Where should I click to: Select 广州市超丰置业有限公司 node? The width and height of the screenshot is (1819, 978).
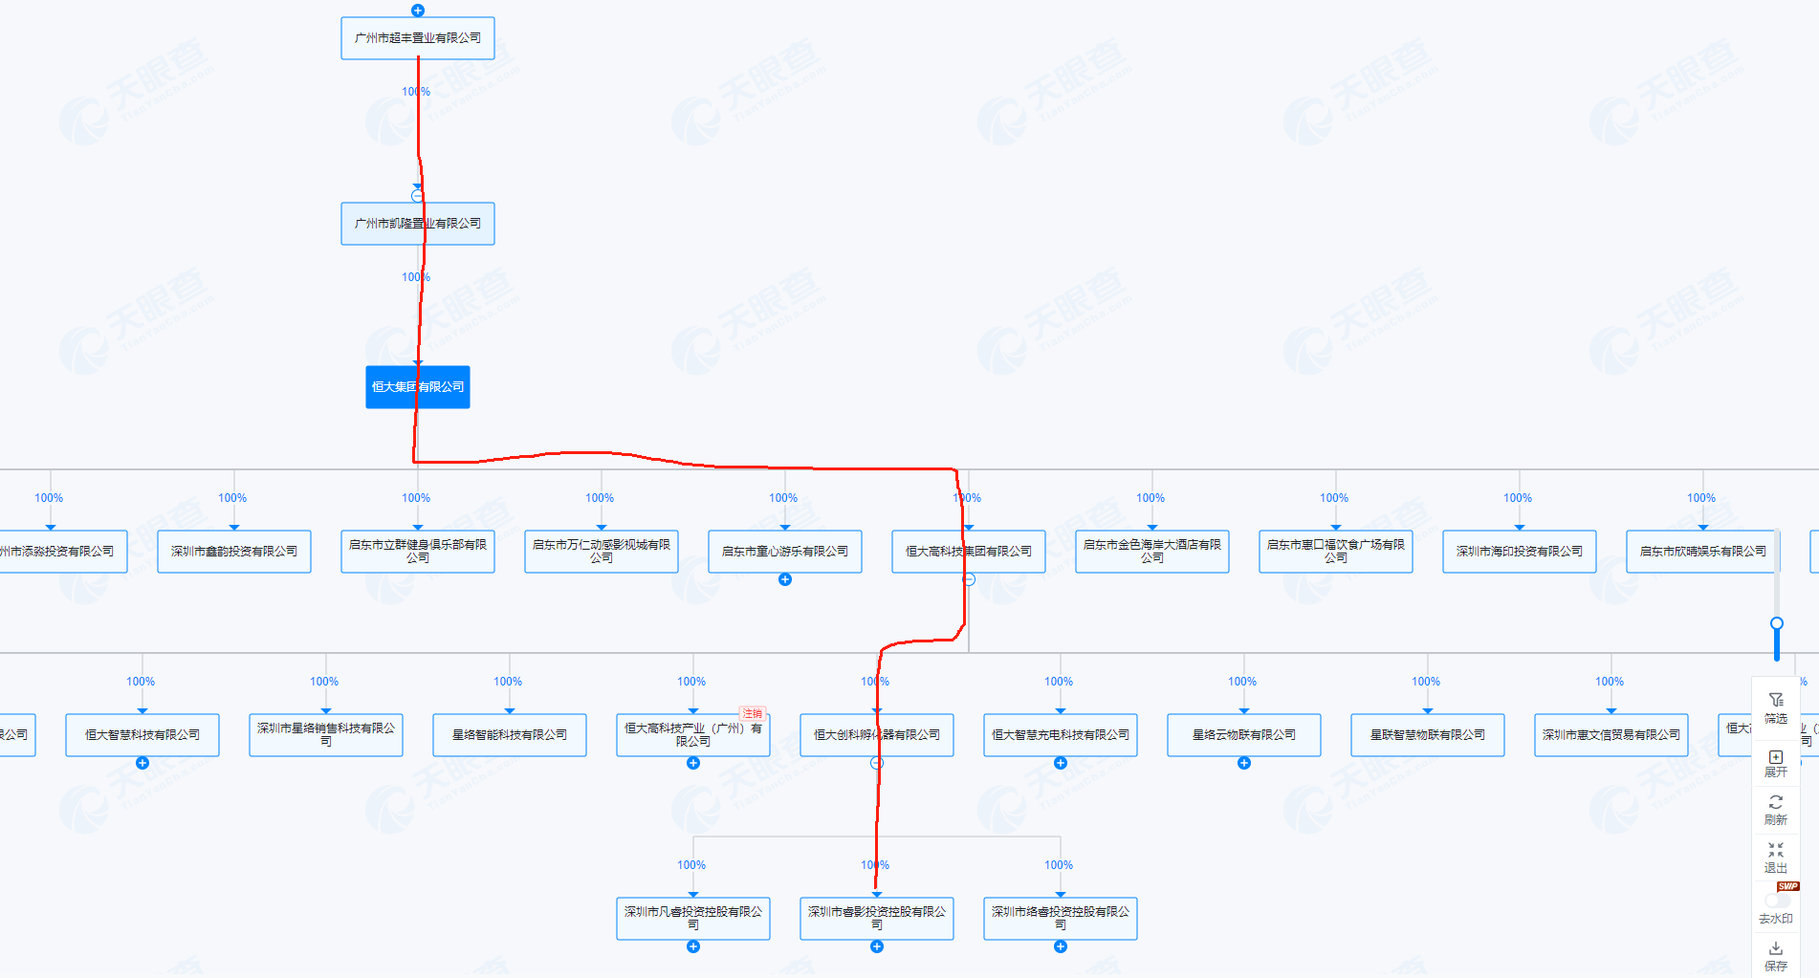click(x=418, y=38)
